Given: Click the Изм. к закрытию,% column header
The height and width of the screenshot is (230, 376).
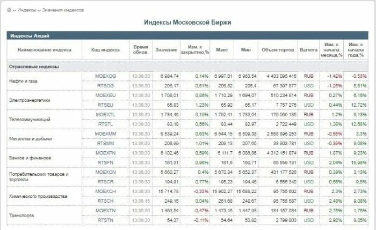Looking at the screenshot, I should point(195,49).
